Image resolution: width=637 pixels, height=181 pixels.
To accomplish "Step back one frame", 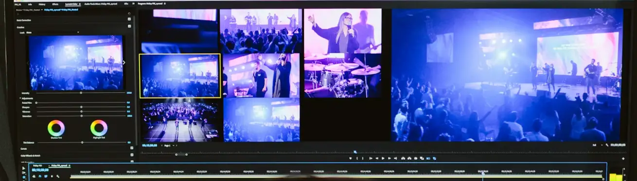I will click(x=377, y=158).
